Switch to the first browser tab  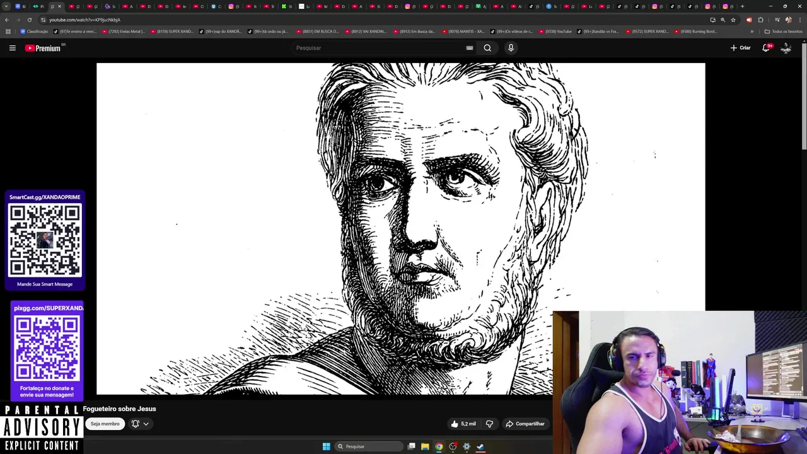tap(20, 6)
